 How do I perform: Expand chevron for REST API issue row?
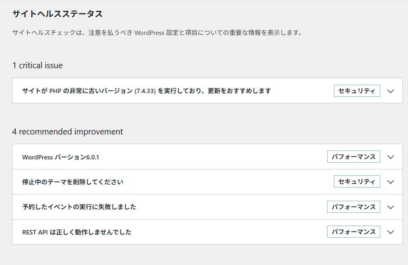pyautogui.click(x=390, y=232)
